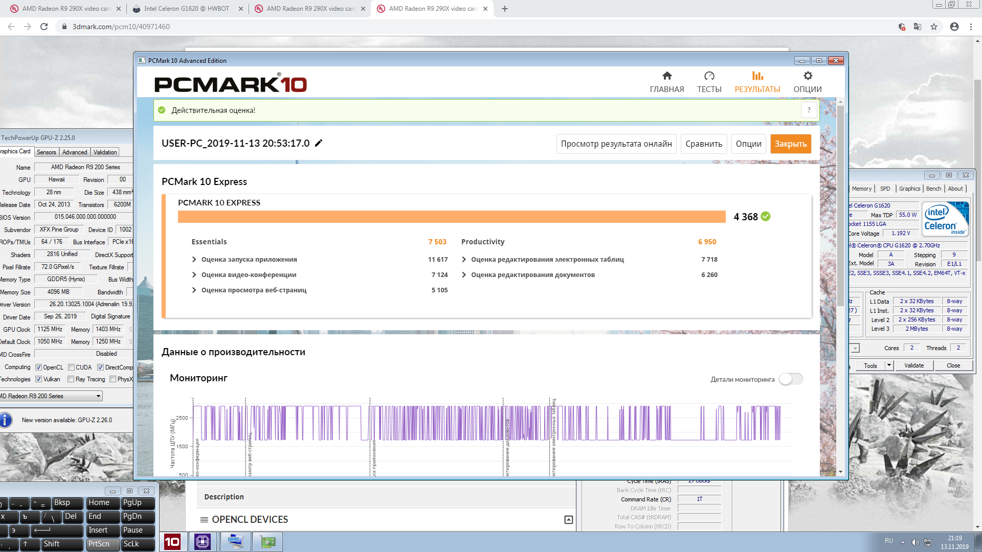The image size is (982, 552).
Task: Switch to Graphics tab in CPU-Z
Action: pos(909,189)
